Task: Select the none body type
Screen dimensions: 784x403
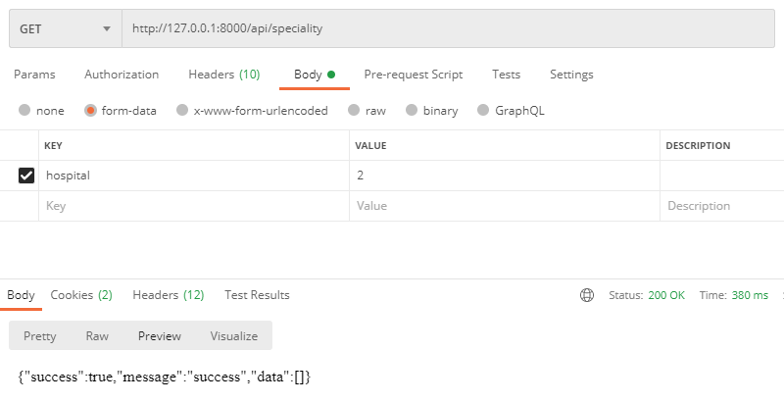Action: [x=41, y=111]
